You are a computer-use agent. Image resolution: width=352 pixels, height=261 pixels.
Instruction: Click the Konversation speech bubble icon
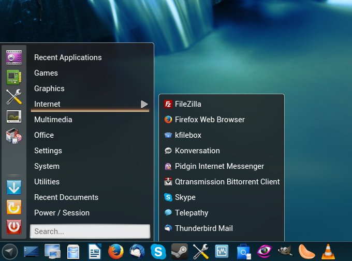[168, 151]
